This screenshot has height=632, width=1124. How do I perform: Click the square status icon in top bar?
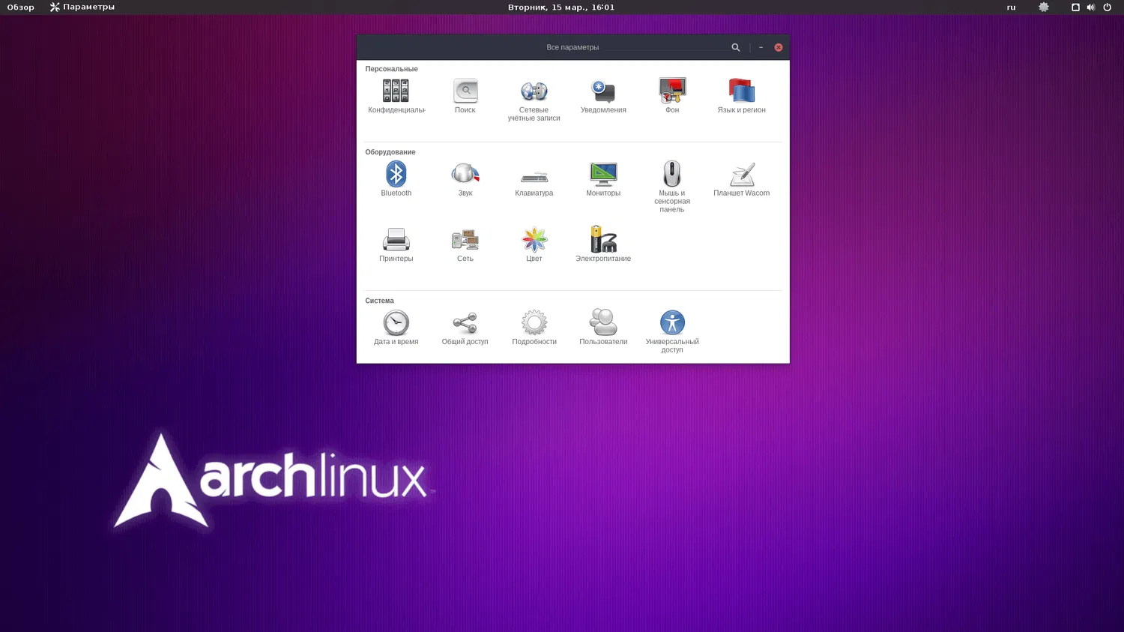[1075, 7]
